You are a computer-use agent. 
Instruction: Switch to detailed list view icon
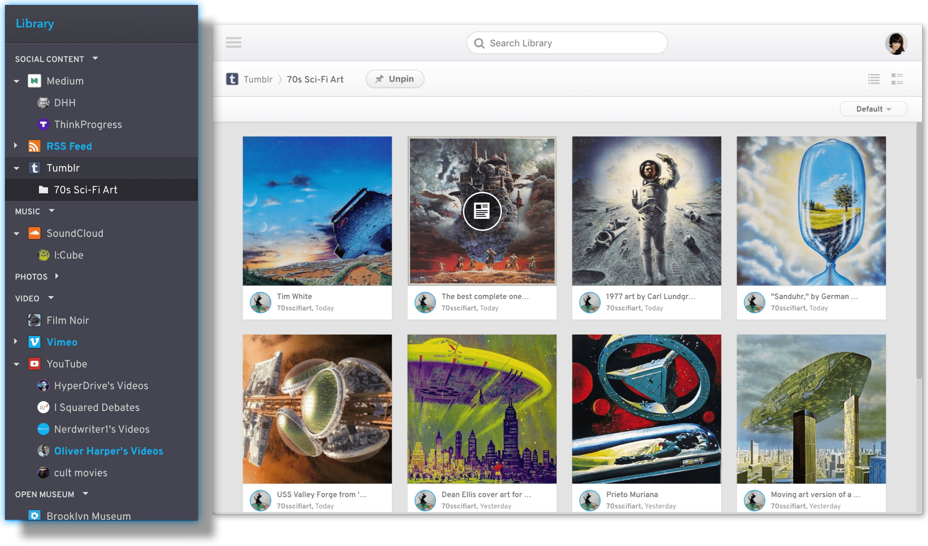[897, 79]
